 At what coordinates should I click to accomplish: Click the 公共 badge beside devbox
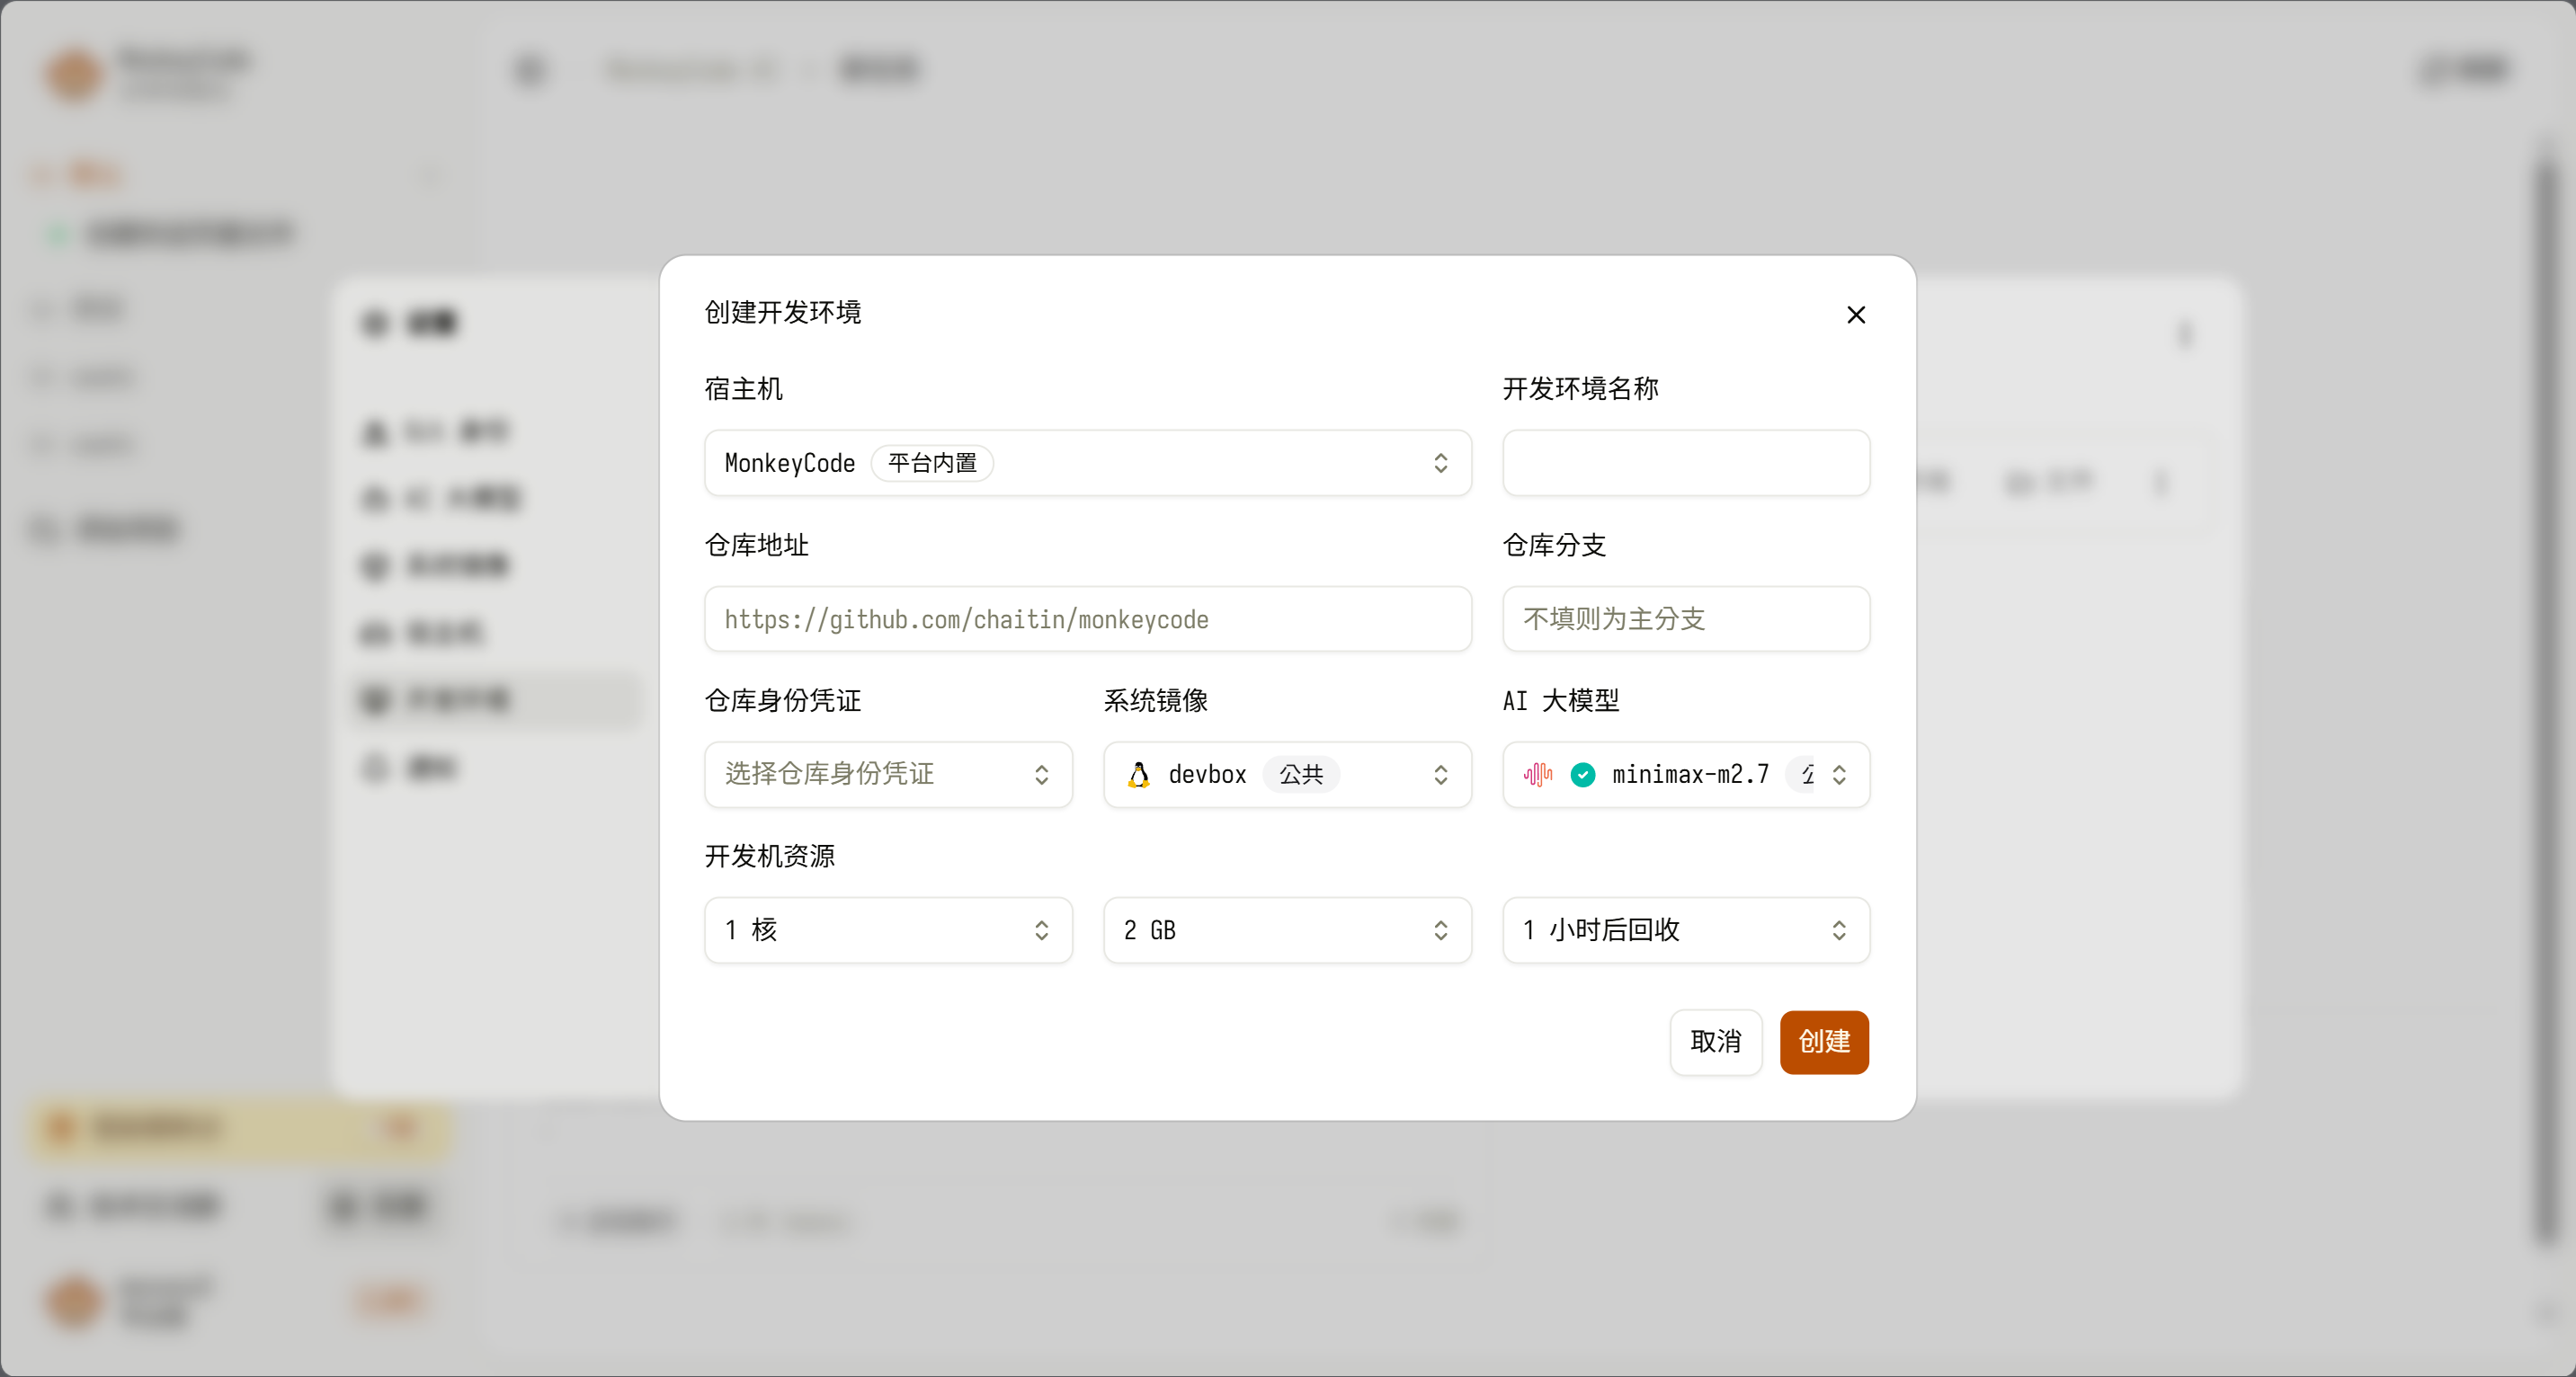tap(1300, 774)
